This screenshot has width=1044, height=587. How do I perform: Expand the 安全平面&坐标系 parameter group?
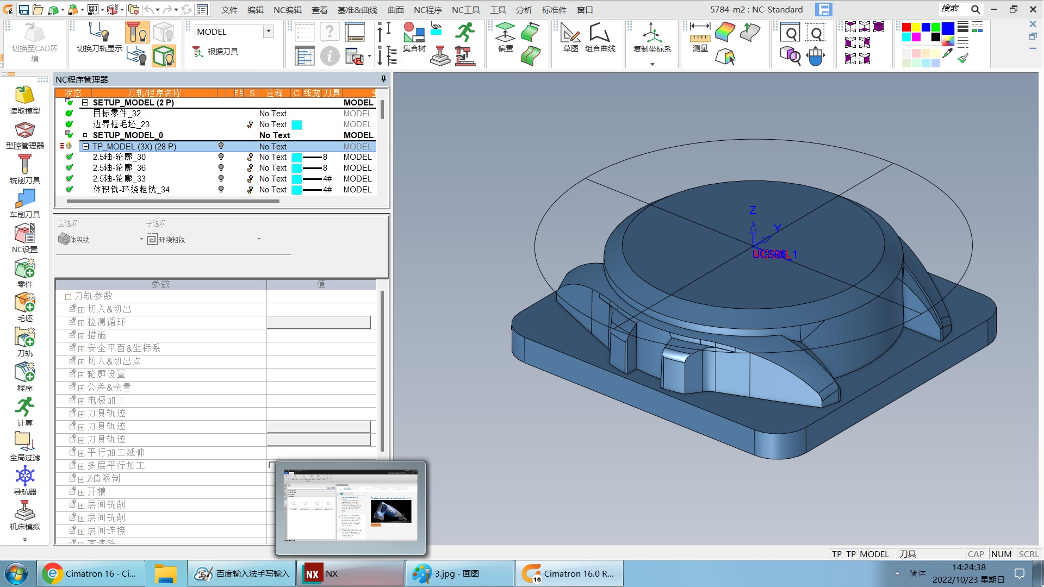pos(81,349)
